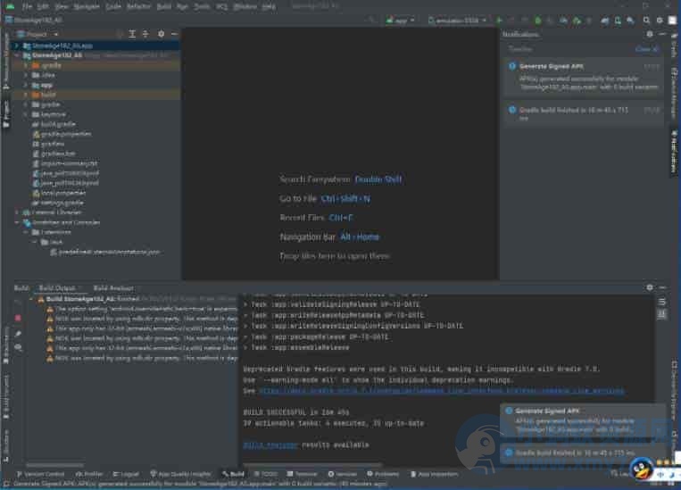Viewport: 681px width, 490px height.
Task: Click Expand All icon in Project panel
Action: (132, 34)
